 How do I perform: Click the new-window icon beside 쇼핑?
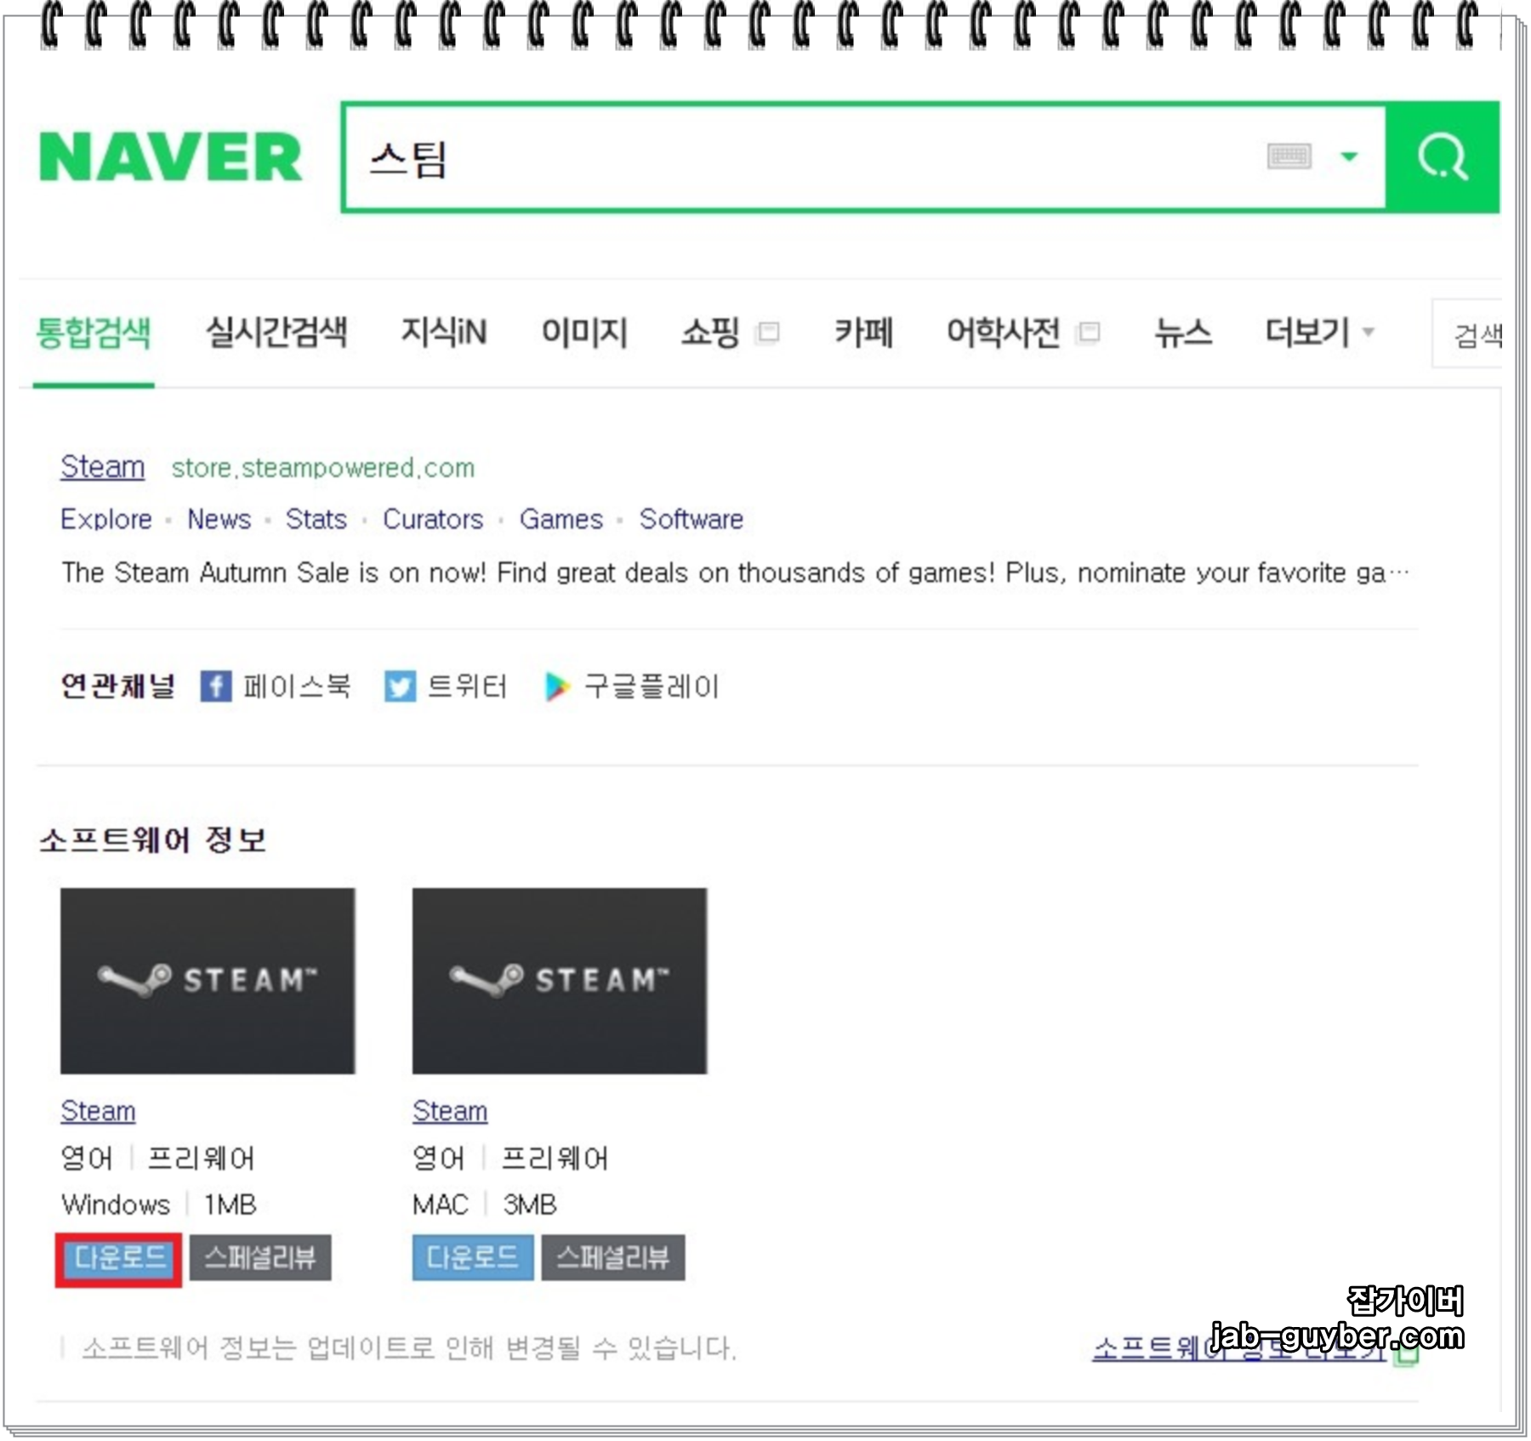pyautogui.click(x=768, y=332)
